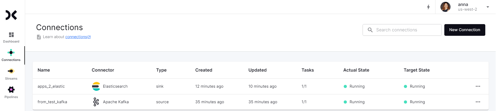Sort by the Created column header
Image resolution: width=498 pixels, height=111 pixels.
point(204,70)
